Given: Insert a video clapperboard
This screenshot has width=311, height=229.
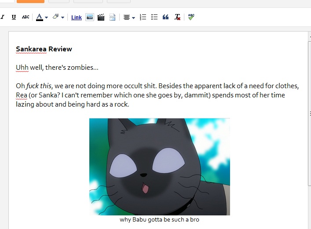Looking at the screenshot, I should click(101, 17).
